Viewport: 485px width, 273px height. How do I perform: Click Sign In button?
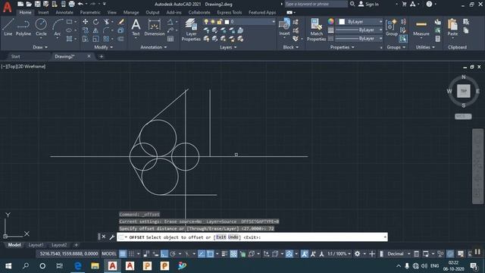(369, 4)
